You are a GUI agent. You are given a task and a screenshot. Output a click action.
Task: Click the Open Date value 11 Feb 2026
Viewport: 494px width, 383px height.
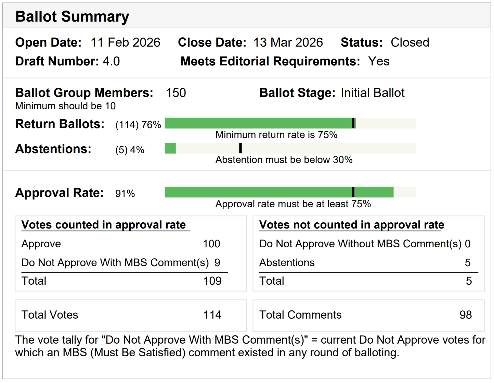[125, 42]
